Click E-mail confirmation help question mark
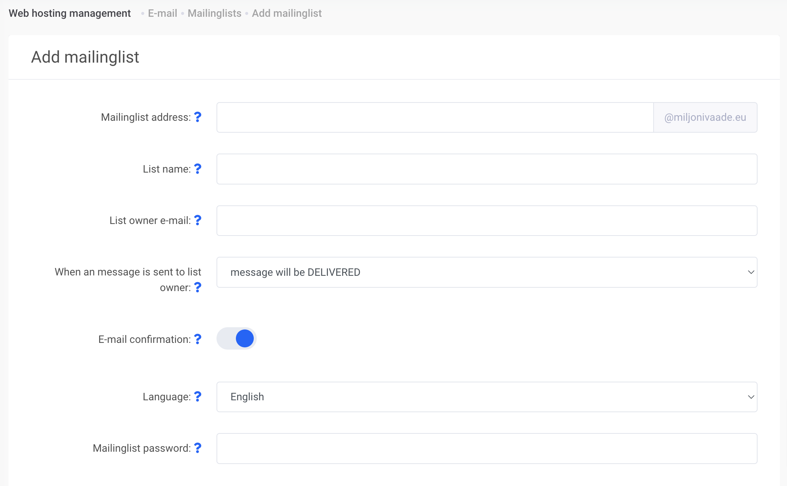This screenshot has height=486, width=787. (x=198, y=339)
